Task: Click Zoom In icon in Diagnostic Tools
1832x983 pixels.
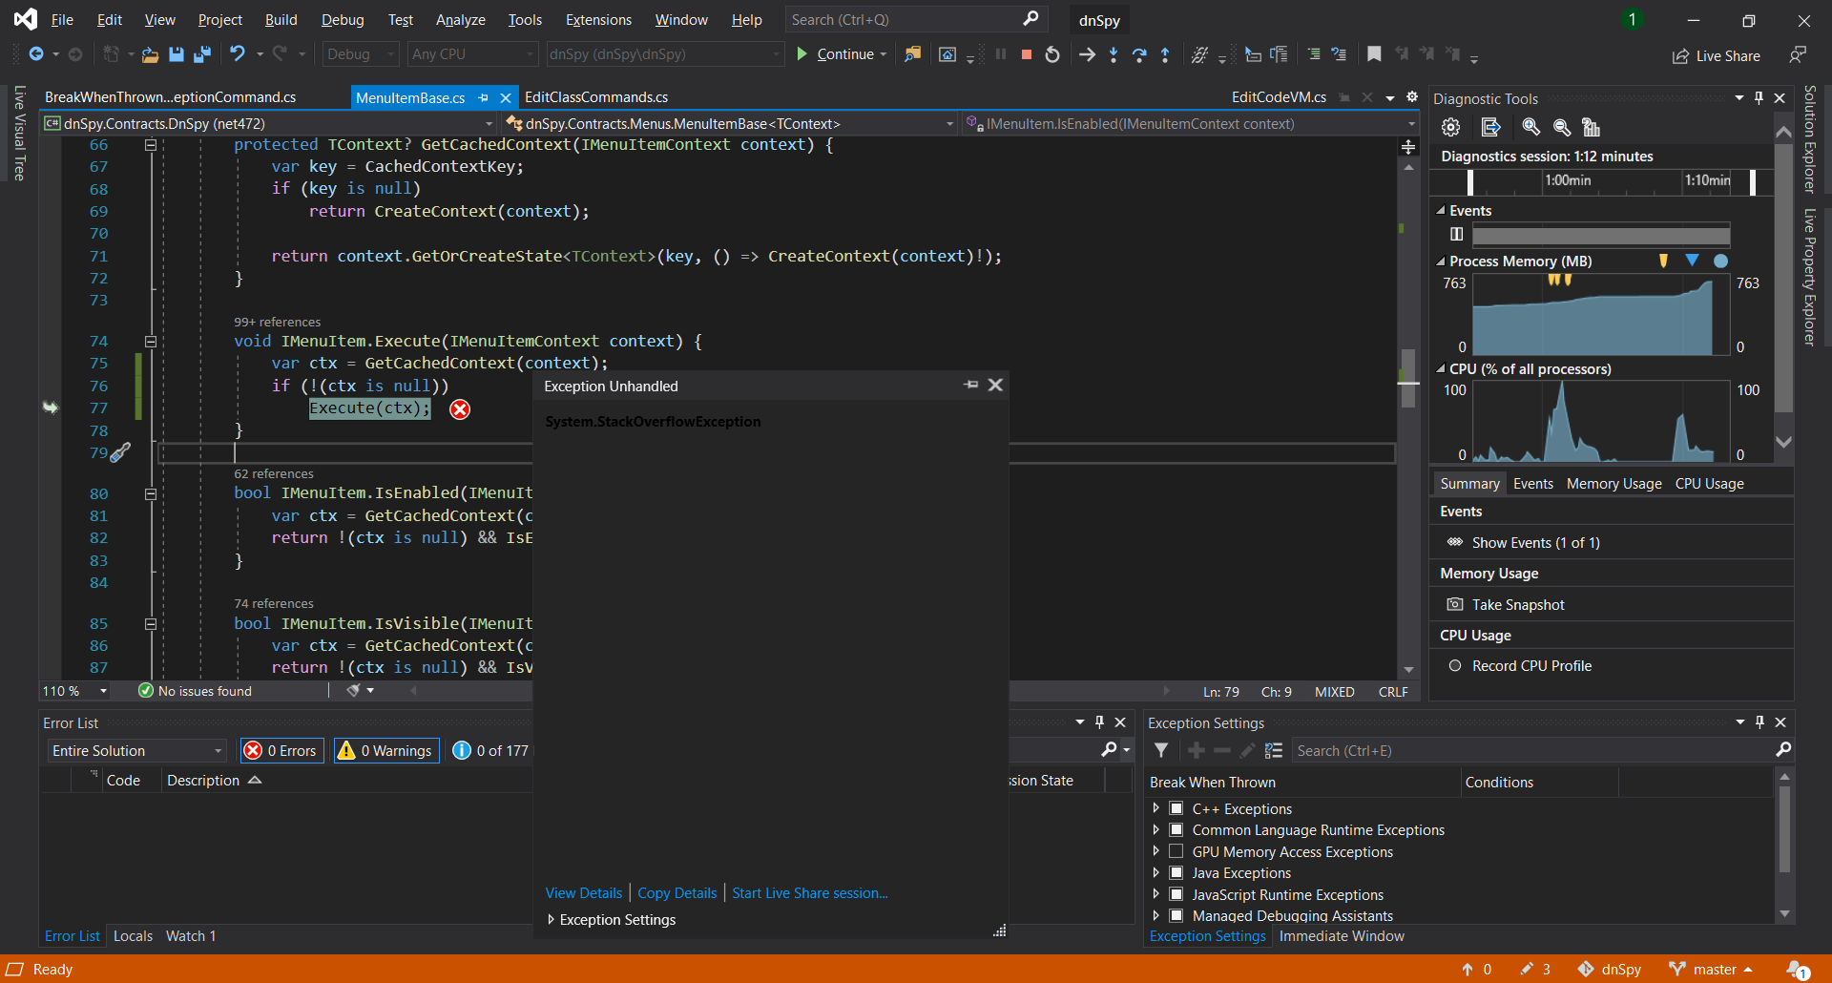Action: 1530,127
